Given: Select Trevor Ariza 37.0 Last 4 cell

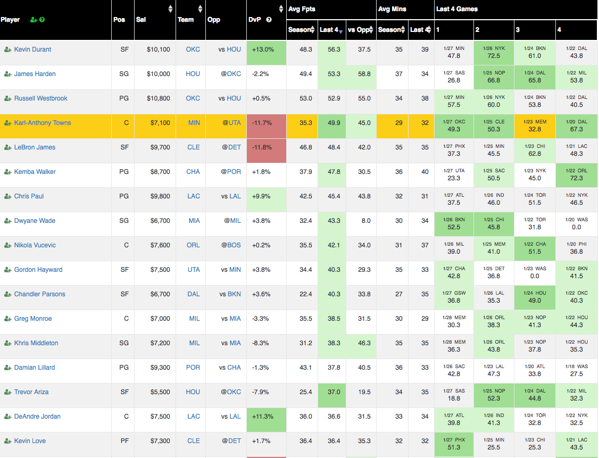Looking at the screenshot, I should (332, 395).
